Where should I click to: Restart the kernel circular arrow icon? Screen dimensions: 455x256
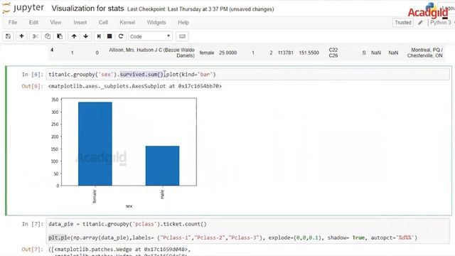pyautogui.click(x=121, y=36)
